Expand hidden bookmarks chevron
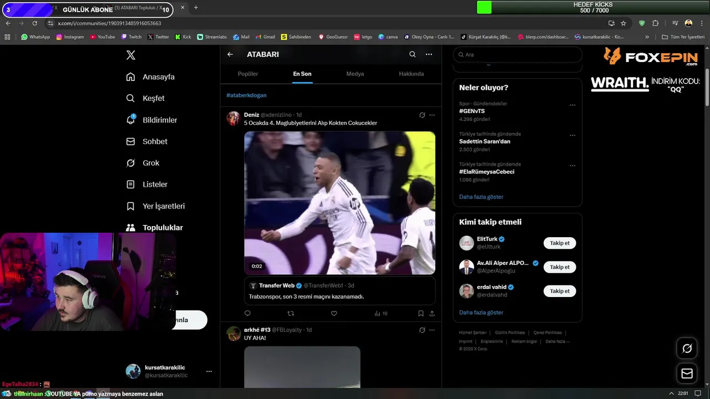Viewport: 710px width, 399px height. click(x=647, y=37)
